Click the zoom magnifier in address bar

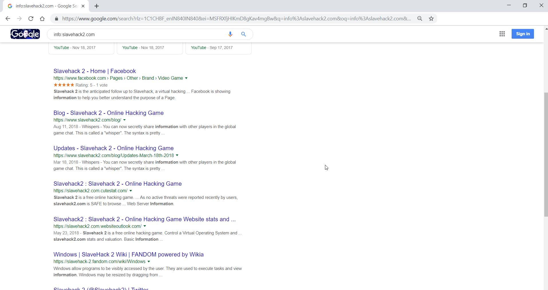tap(420, 19)
